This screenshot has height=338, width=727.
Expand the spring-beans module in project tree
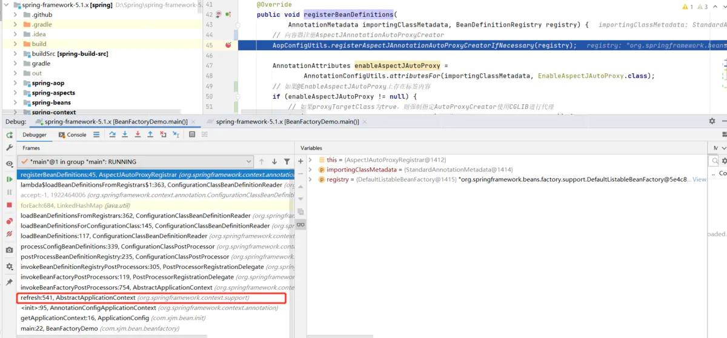click(15, 102)
